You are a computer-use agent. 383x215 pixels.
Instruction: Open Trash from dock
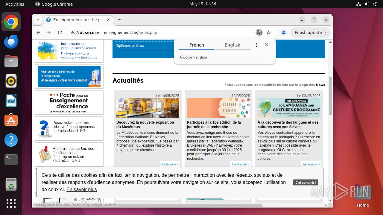(11, 185)
